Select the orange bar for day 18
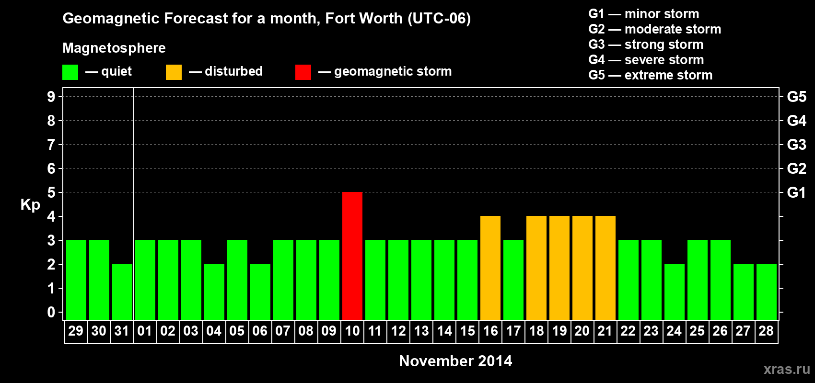This screenshot has width=815, height=383. pos(536,268)
